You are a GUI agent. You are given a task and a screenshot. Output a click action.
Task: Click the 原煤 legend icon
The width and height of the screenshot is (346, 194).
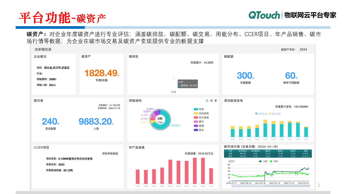pyautogui.click(x=196, y=126)
